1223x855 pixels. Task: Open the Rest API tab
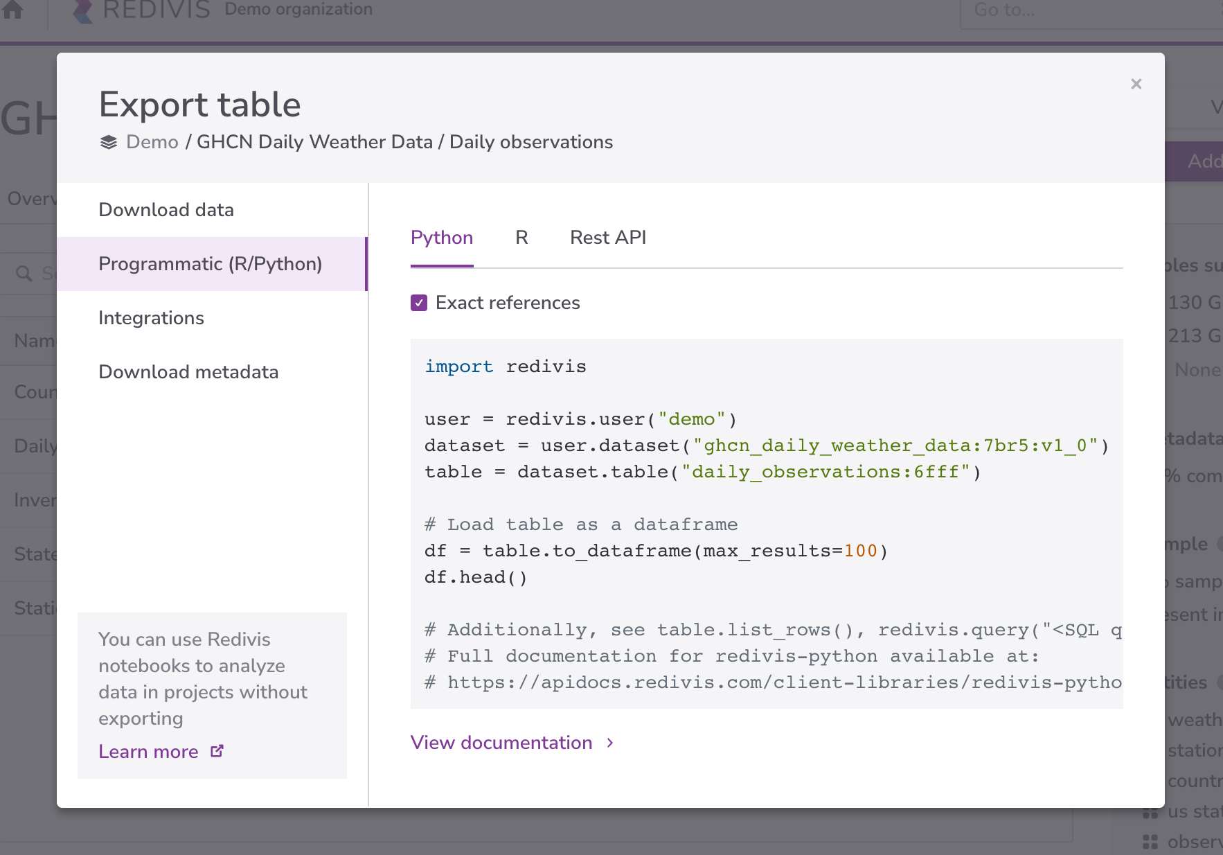coord(607,238)
